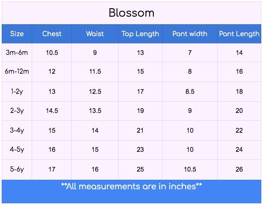Click the Chest column header
This screenshot has width=263, height=205.
(x=52, y=34)
